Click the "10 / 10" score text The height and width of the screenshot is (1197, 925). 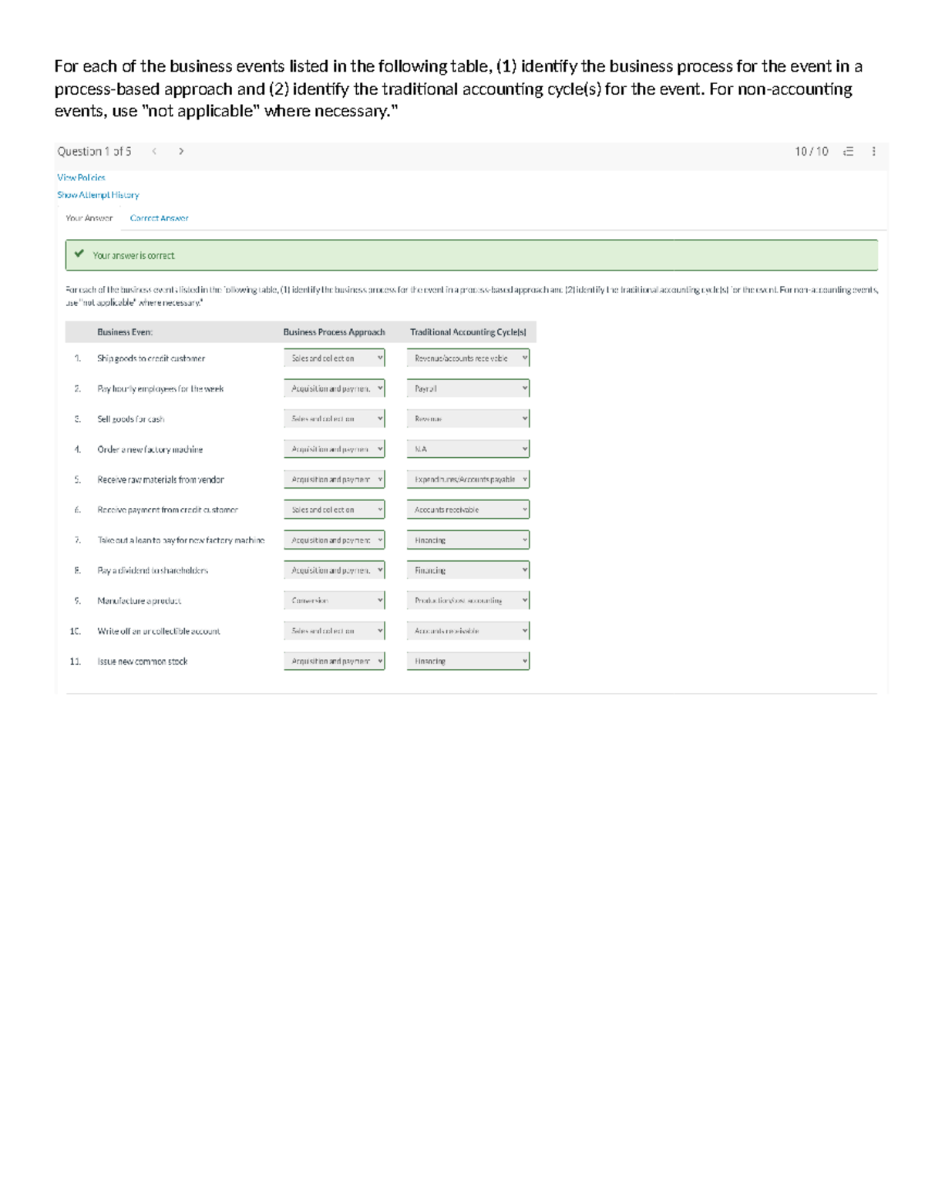click(812, 151)
